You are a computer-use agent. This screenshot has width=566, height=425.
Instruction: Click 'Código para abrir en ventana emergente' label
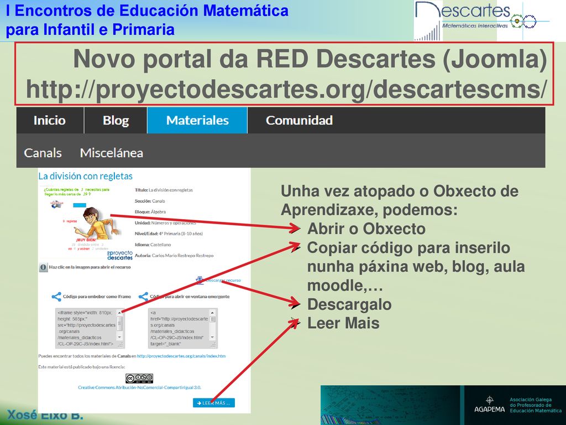pos(190,297)
